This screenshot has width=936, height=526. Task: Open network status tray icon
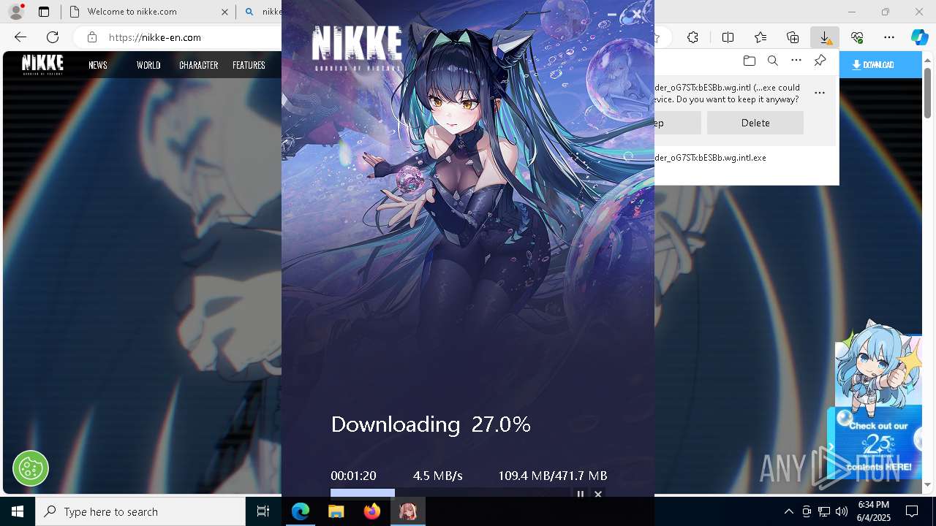point(824,511)
